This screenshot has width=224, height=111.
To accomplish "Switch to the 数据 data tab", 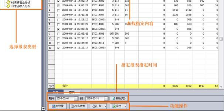I will (56, 92).
